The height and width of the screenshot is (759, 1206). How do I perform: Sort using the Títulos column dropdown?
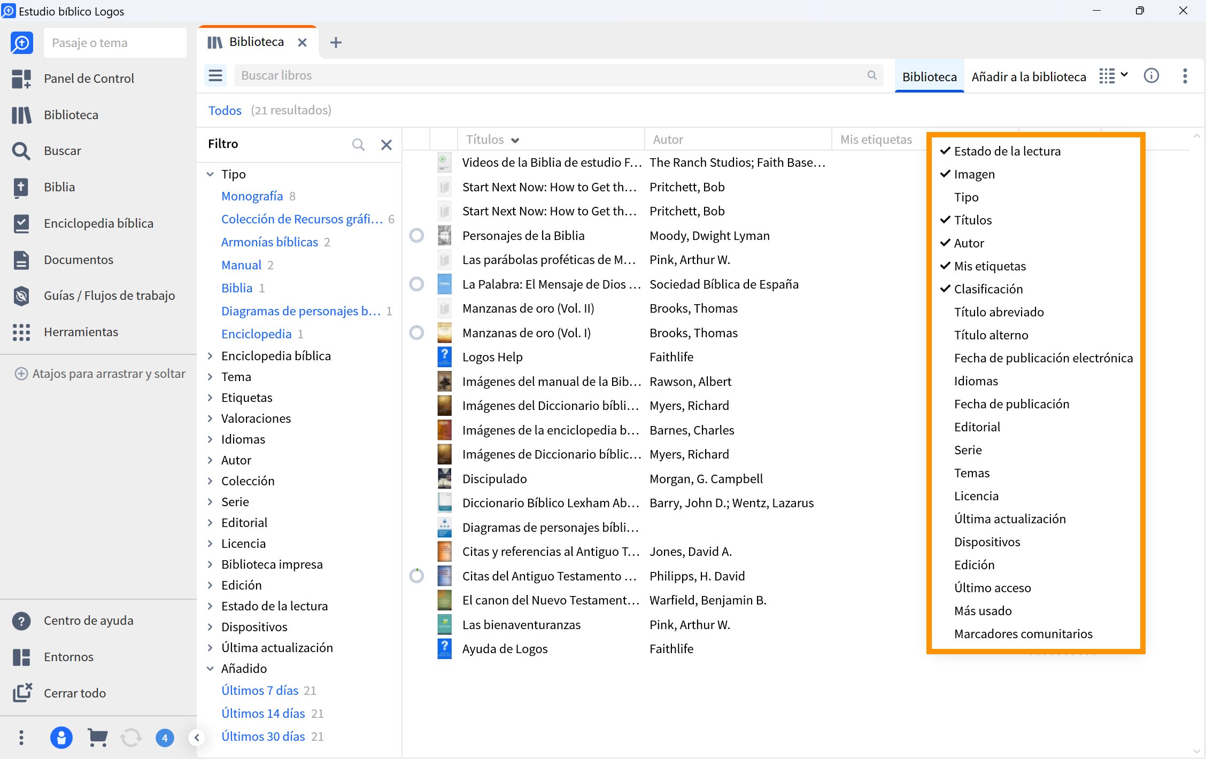(515, 140)
